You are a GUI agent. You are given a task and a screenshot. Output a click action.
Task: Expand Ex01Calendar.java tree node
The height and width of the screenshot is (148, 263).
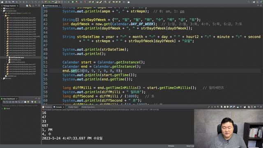coord(7,58)
